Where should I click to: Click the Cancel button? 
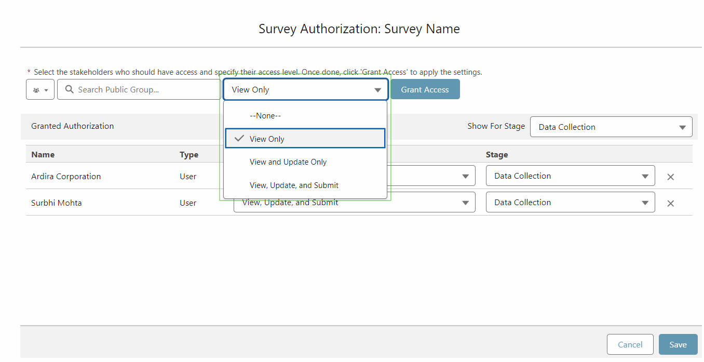(630, 344)
